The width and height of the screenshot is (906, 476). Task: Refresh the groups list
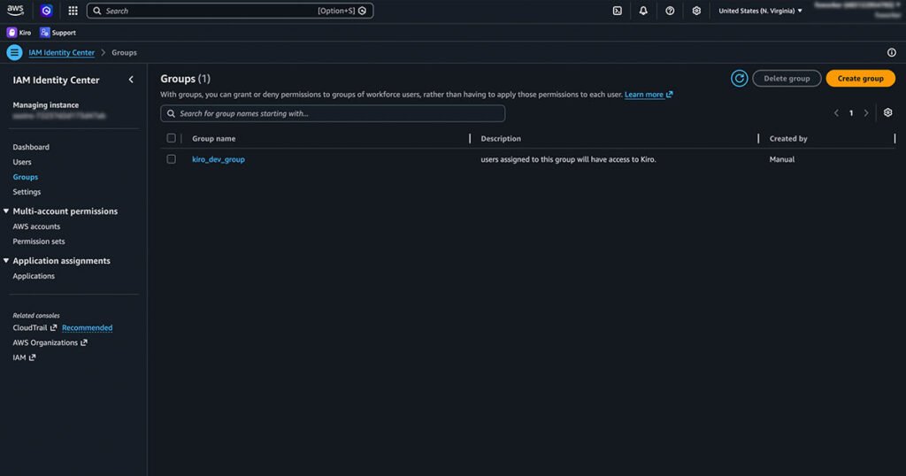pos(739,78)
